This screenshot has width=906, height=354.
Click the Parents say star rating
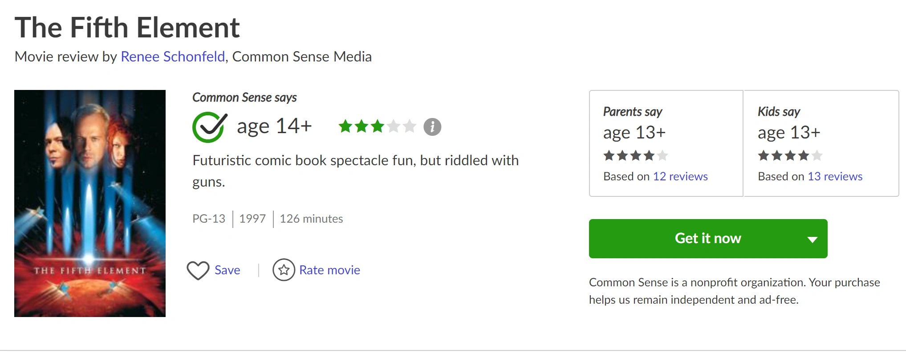click(636, 155)
